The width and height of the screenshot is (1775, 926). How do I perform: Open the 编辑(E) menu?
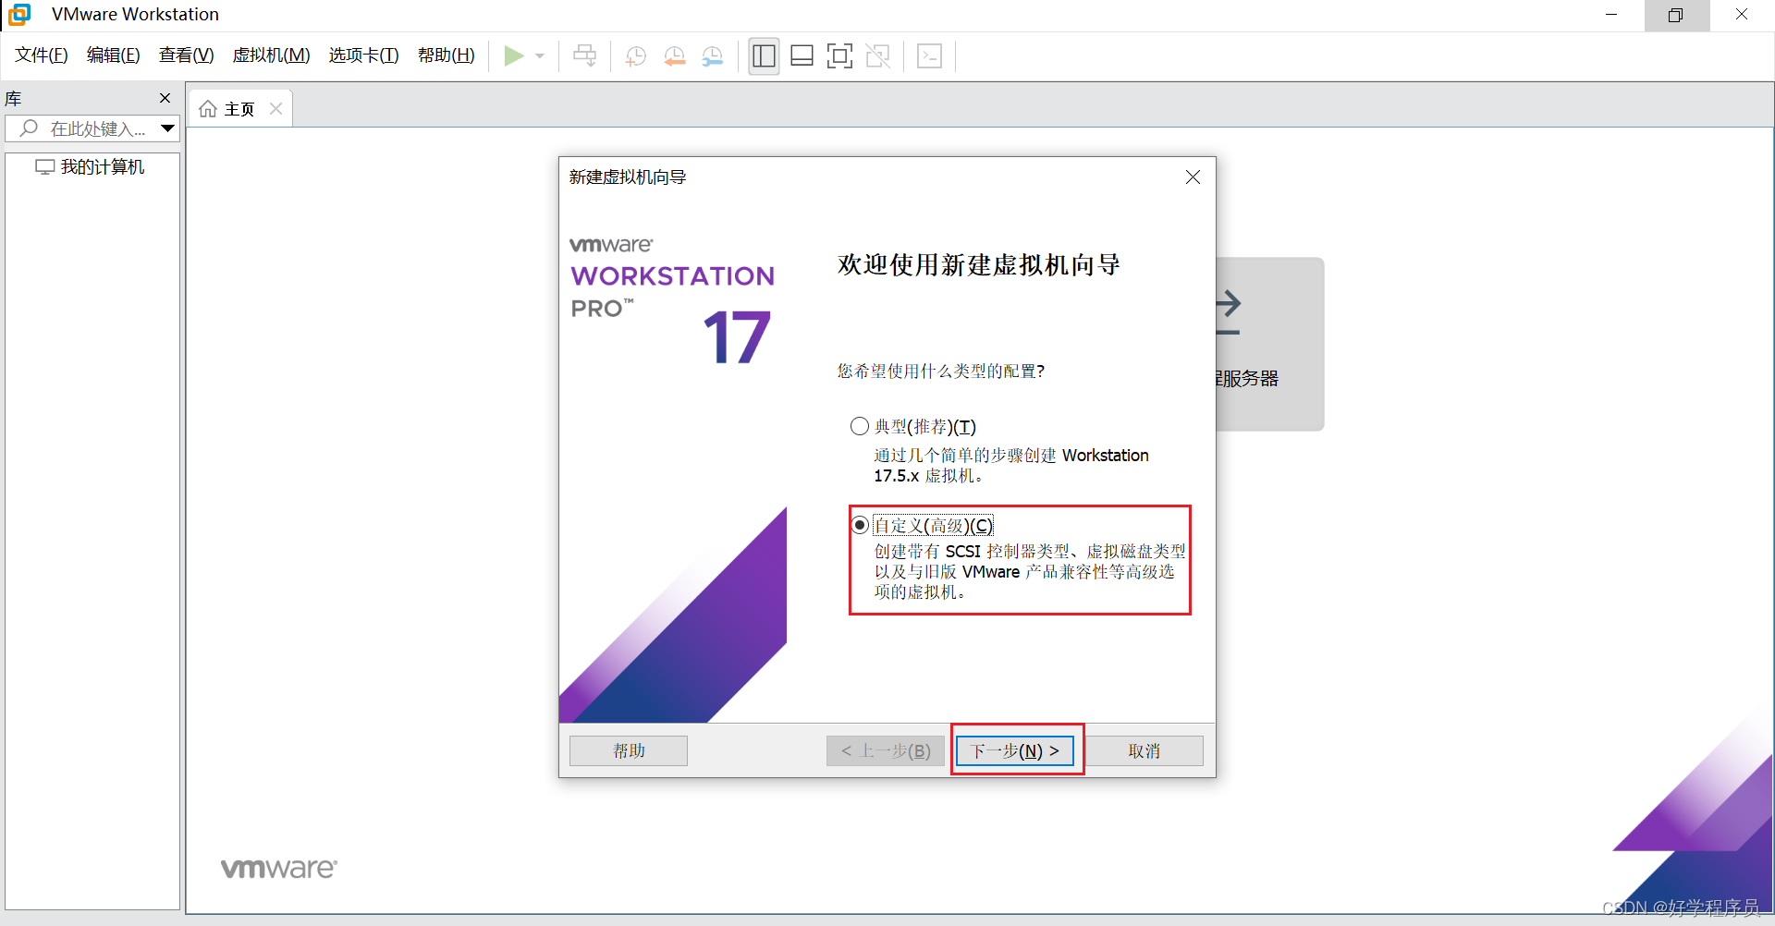pos(114,55)
